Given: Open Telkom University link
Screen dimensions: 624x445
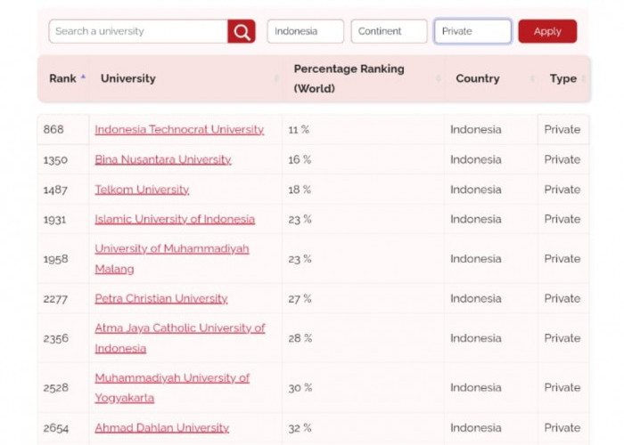Looking at the screenshot, I should [142, 190].
